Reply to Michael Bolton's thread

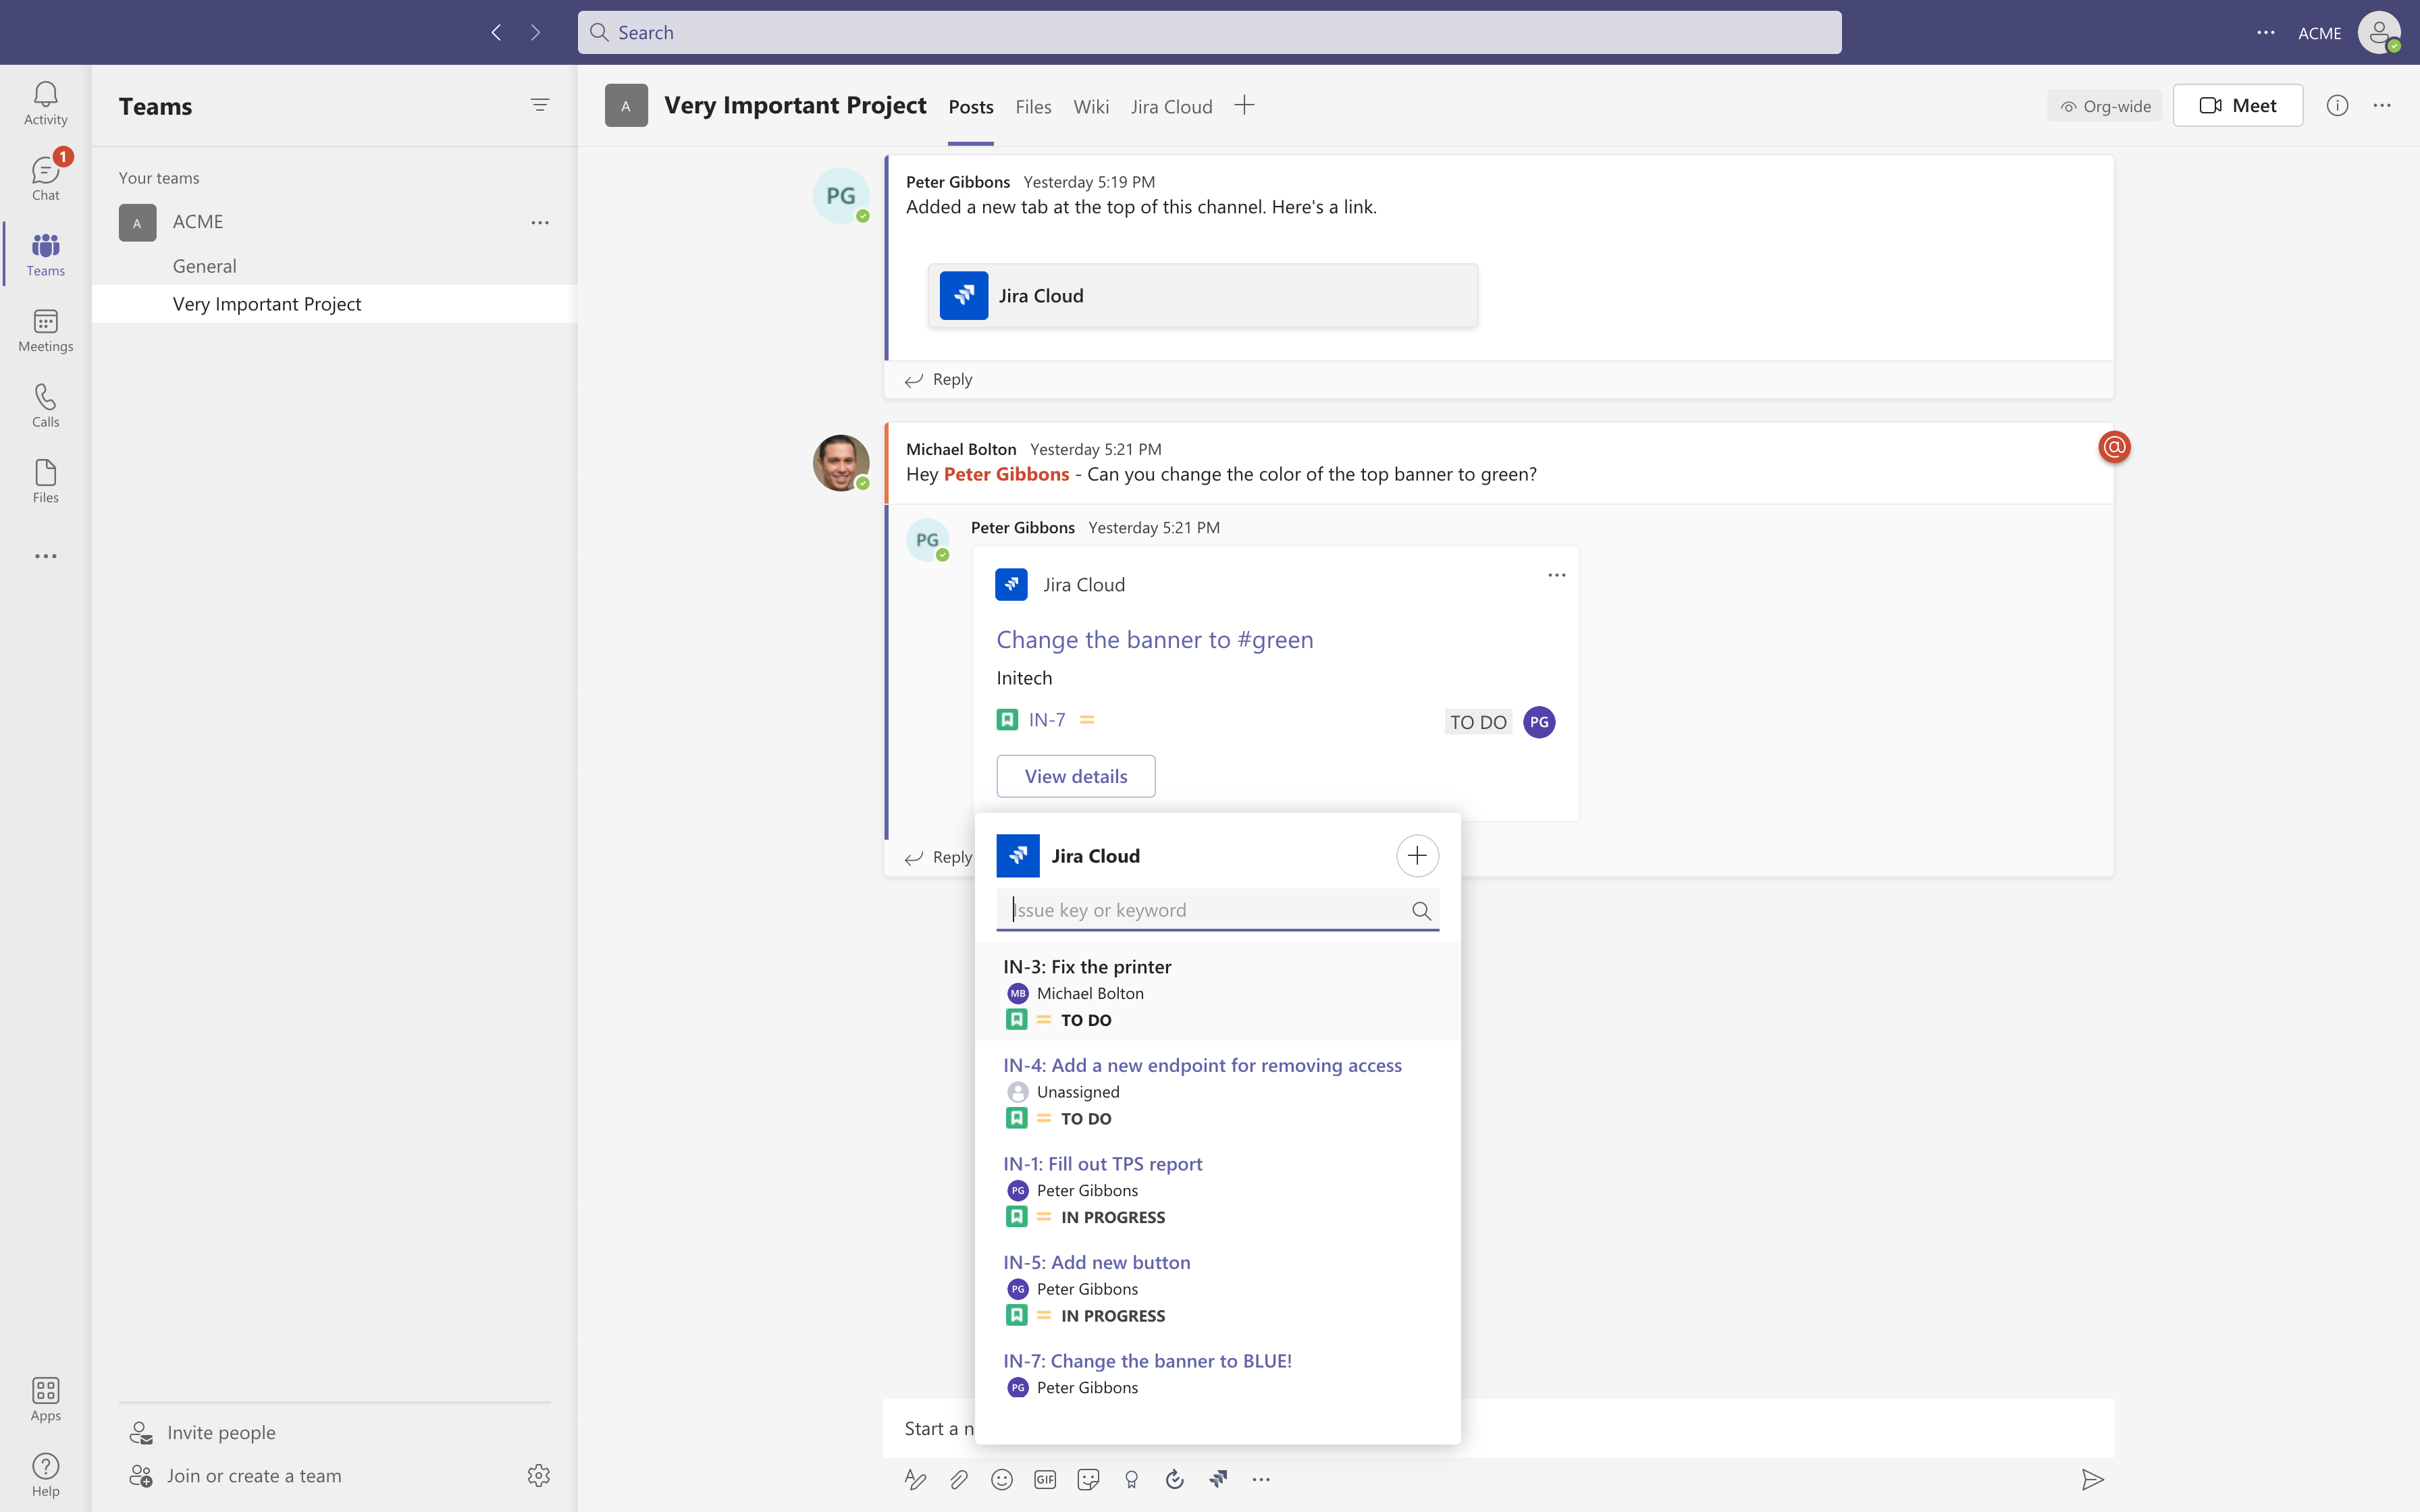tap(938, 858)
